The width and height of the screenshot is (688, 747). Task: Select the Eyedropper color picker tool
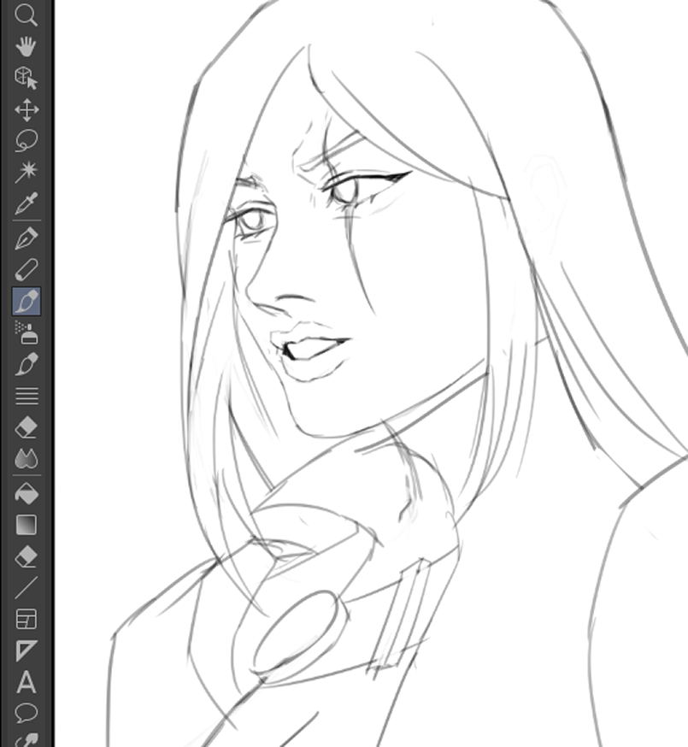(x=26, y=204)
